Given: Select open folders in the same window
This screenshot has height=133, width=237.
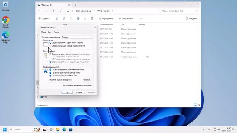Looking at the screenshot, I should coord(50,43).
